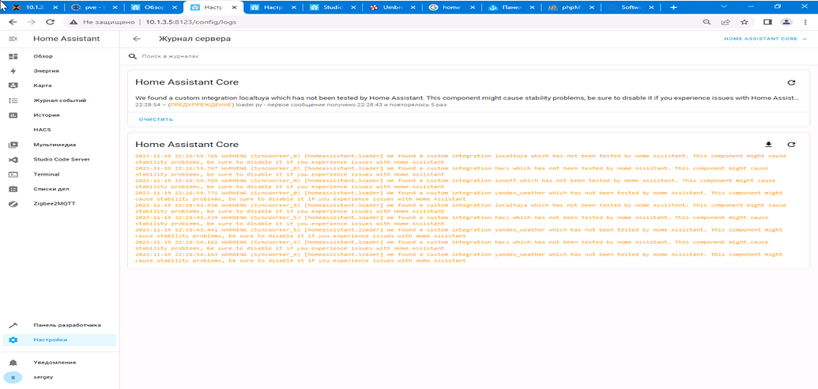818x389 pixels.
Task: Switch to the Software browser tab
Action: [x=629, y=7]
